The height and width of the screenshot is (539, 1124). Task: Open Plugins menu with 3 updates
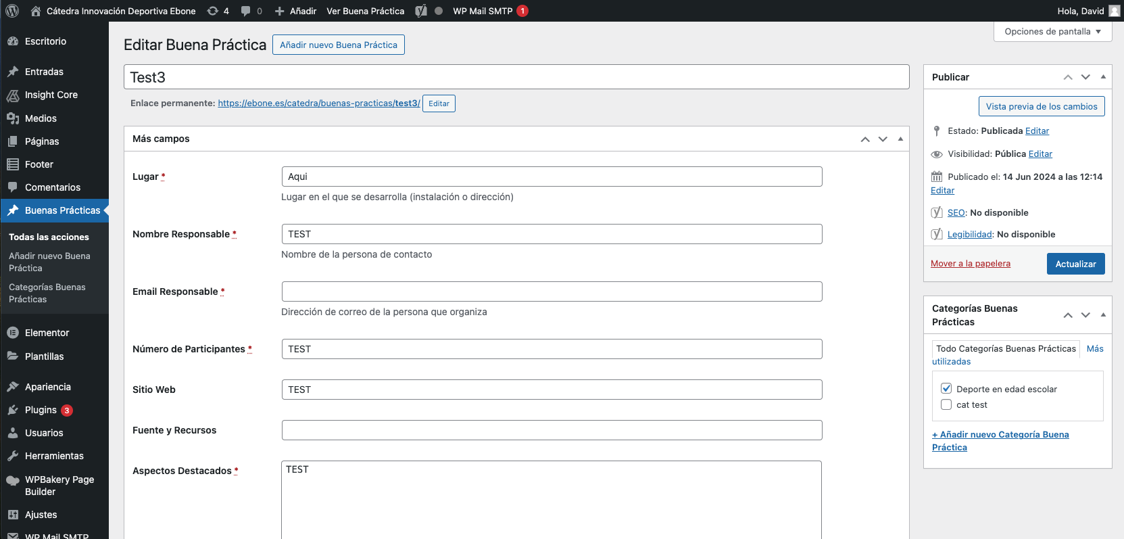[x=41, y=410]
